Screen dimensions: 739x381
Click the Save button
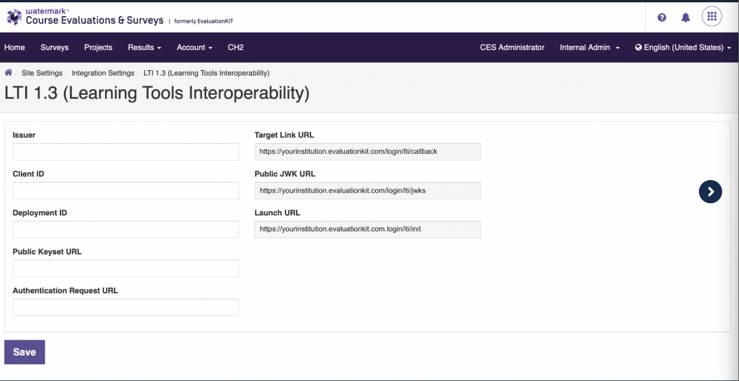[24, 352]
